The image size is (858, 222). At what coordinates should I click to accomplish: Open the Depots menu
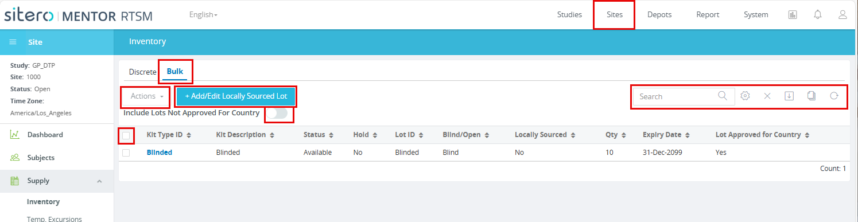[x=659, y=15]
